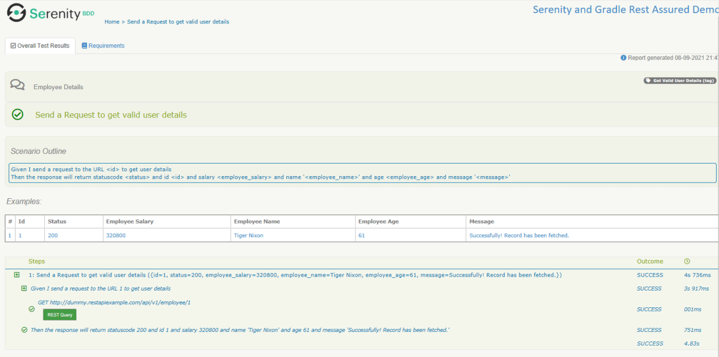
Task: Open the Home breadcrumb link
Action: coord(111,21)
